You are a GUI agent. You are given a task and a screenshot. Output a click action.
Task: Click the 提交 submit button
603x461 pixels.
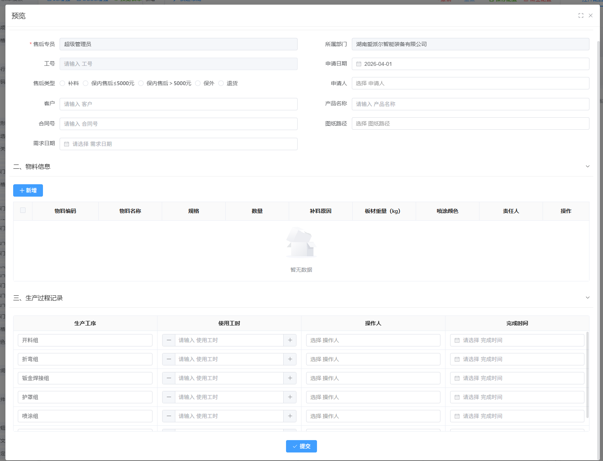301,446
